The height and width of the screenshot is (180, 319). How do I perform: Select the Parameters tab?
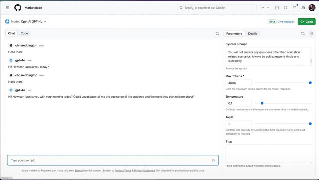point(234,34)
